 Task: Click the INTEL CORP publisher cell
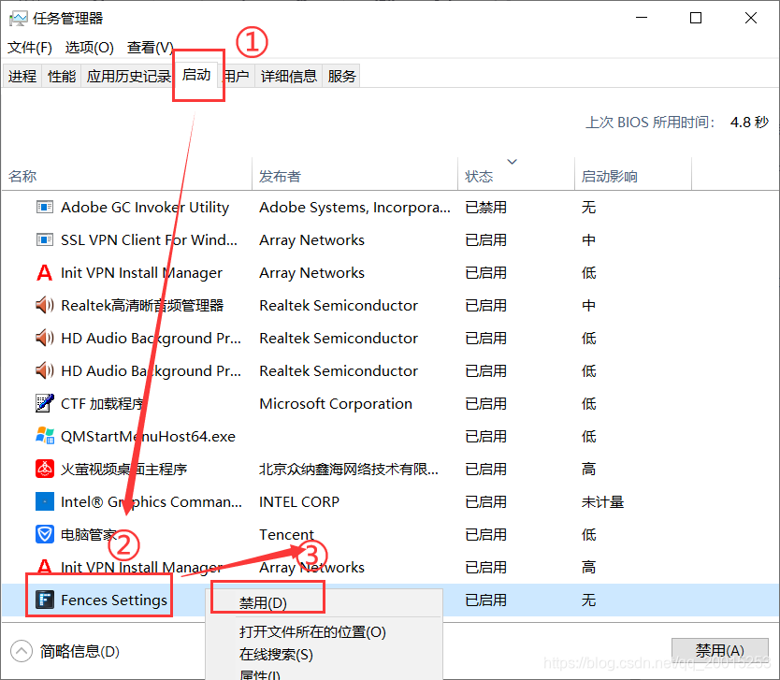point(299,501)
